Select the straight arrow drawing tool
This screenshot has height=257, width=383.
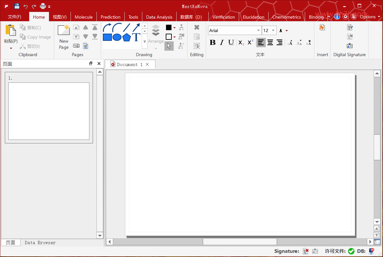pos(136,28)
